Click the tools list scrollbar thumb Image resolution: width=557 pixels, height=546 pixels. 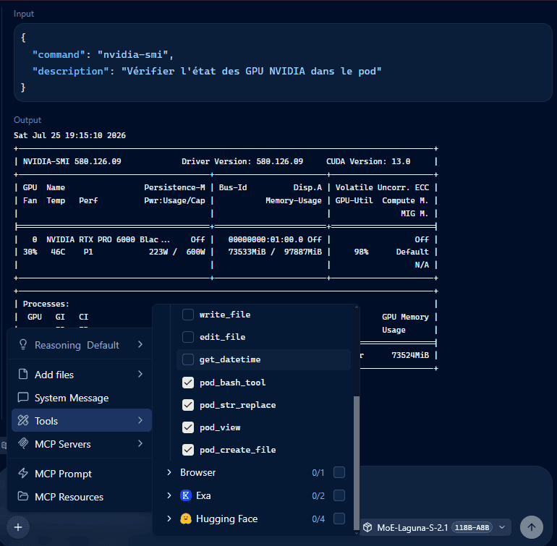[x=357, y=462]
